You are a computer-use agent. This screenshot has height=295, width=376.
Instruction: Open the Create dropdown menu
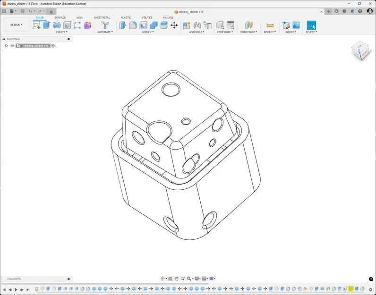(x=61, y=32)
